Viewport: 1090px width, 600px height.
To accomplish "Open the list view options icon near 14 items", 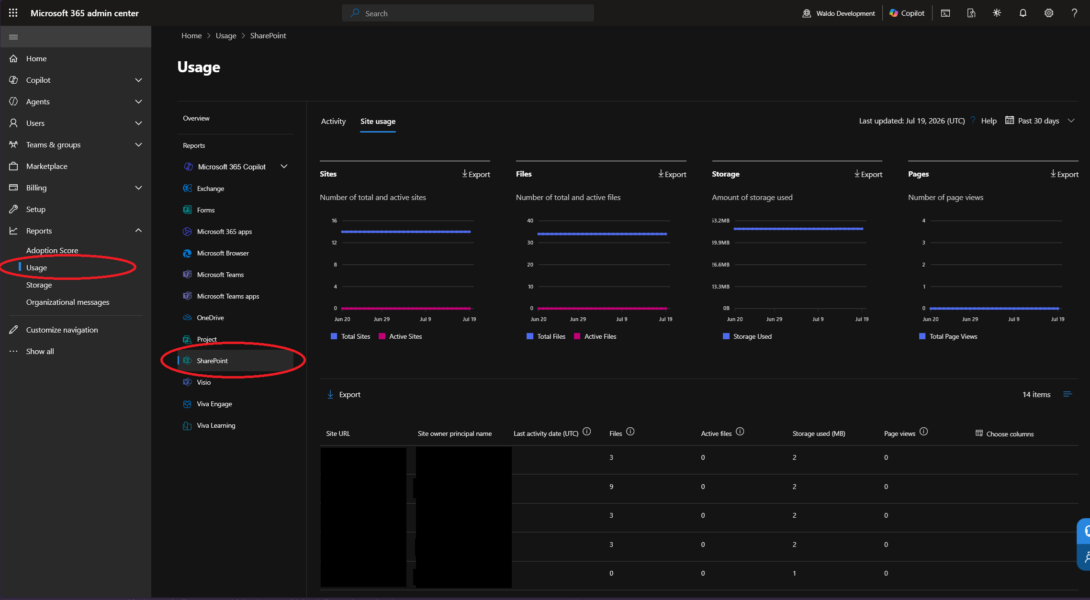I will [x=1068, y=394].
